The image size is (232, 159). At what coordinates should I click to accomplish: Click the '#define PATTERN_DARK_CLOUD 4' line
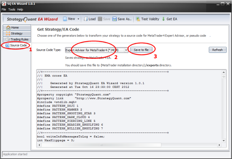pos(63,117)
